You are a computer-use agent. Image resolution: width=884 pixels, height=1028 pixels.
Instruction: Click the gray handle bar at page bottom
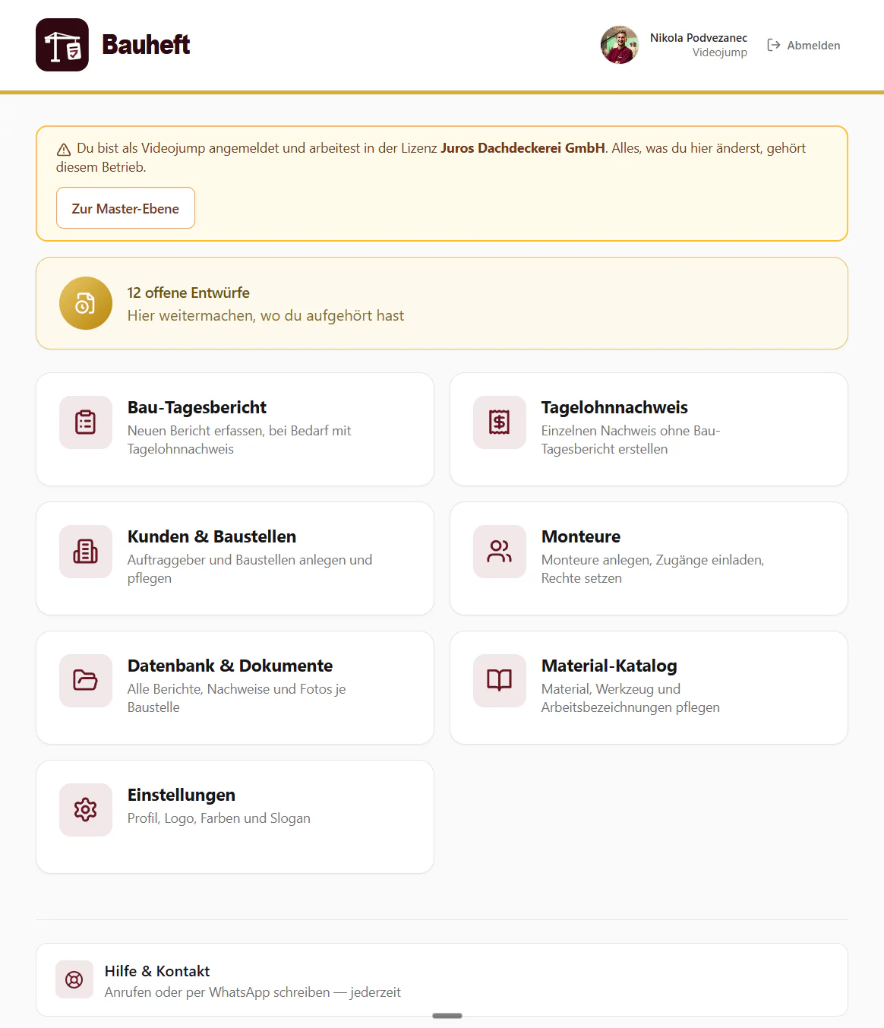447,1016
